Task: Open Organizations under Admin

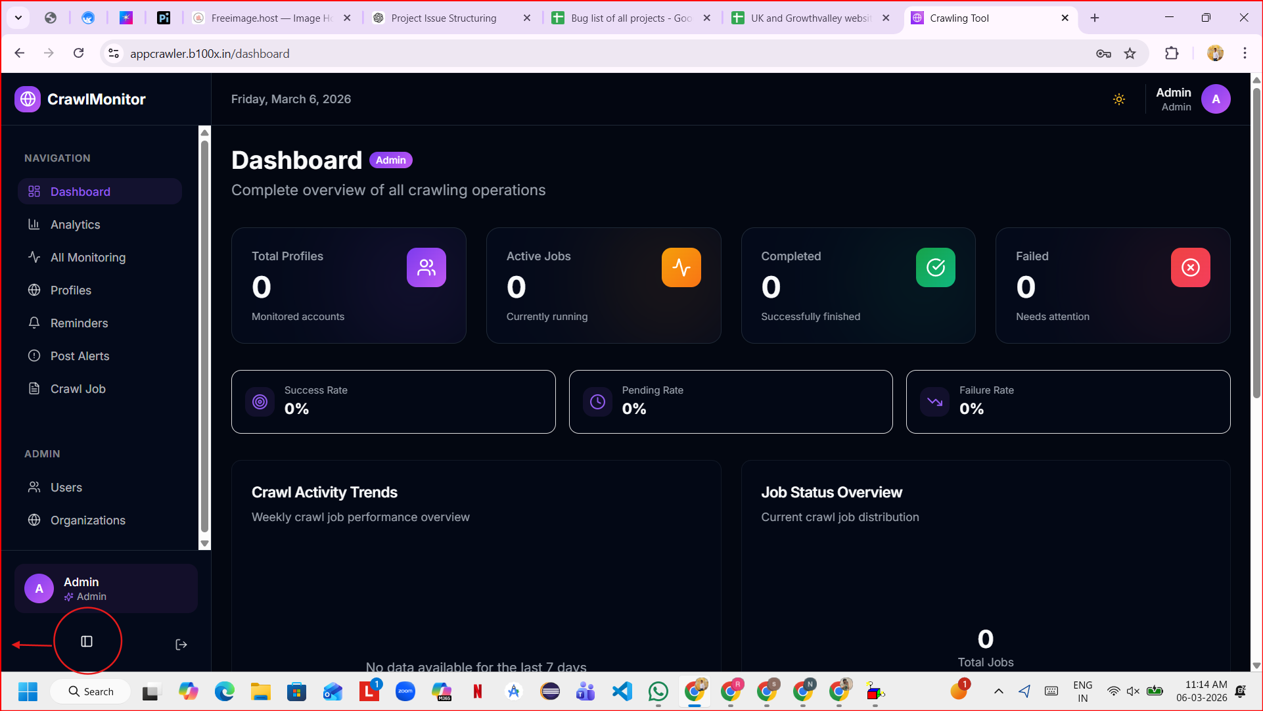Action: coord(87,520)
